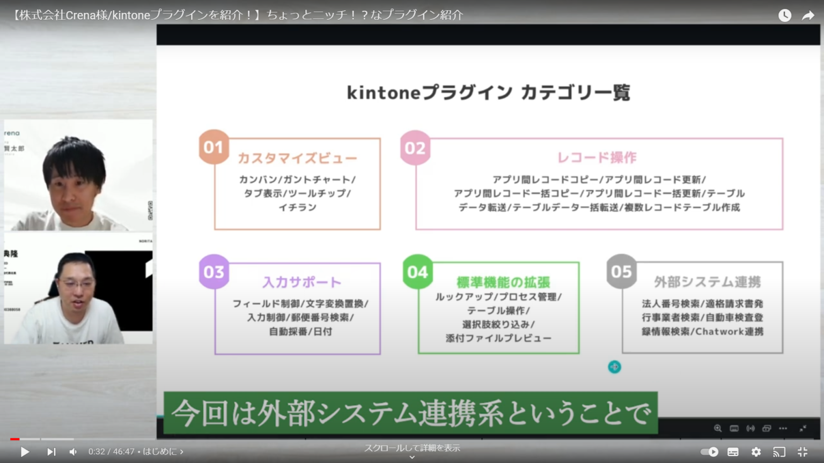Share this video
Viewport: 824px width, 463px height.
tap(807, 16)
